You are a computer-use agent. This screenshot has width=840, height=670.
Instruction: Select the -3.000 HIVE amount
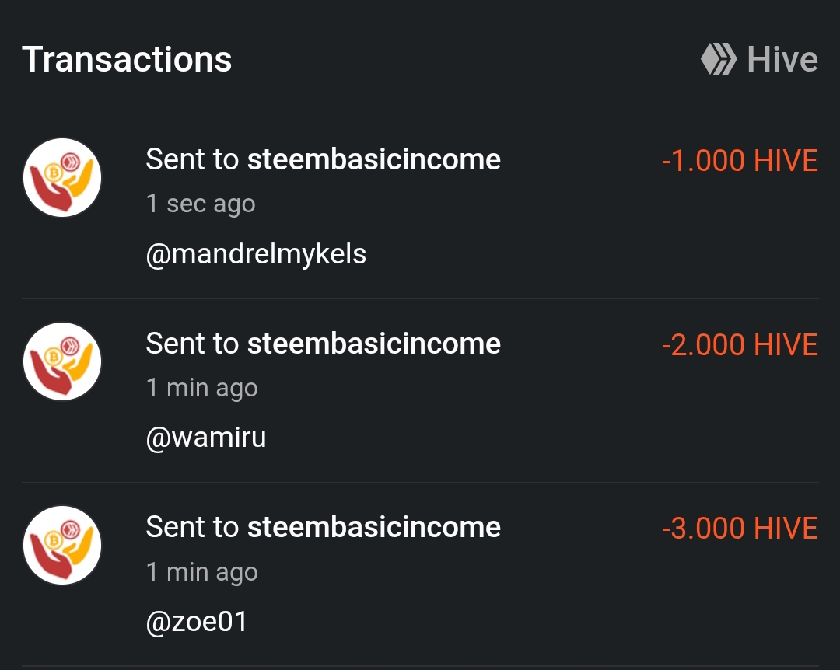[x=739, y=529]
